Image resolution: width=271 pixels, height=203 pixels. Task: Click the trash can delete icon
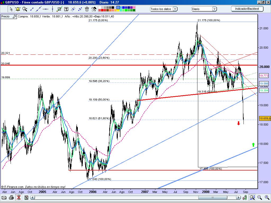(x=87, y=9)
